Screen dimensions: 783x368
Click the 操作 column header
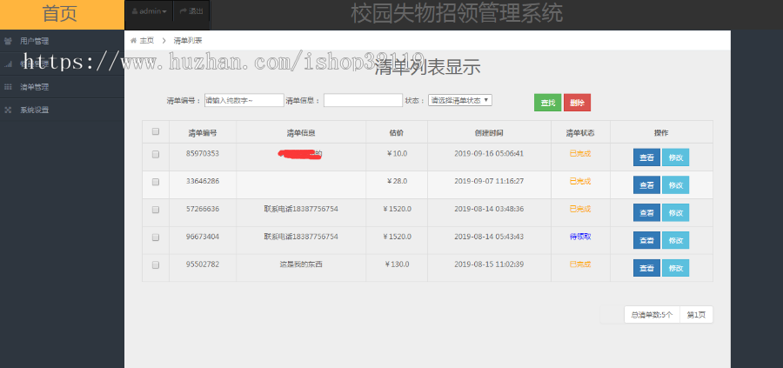point(661,133)
